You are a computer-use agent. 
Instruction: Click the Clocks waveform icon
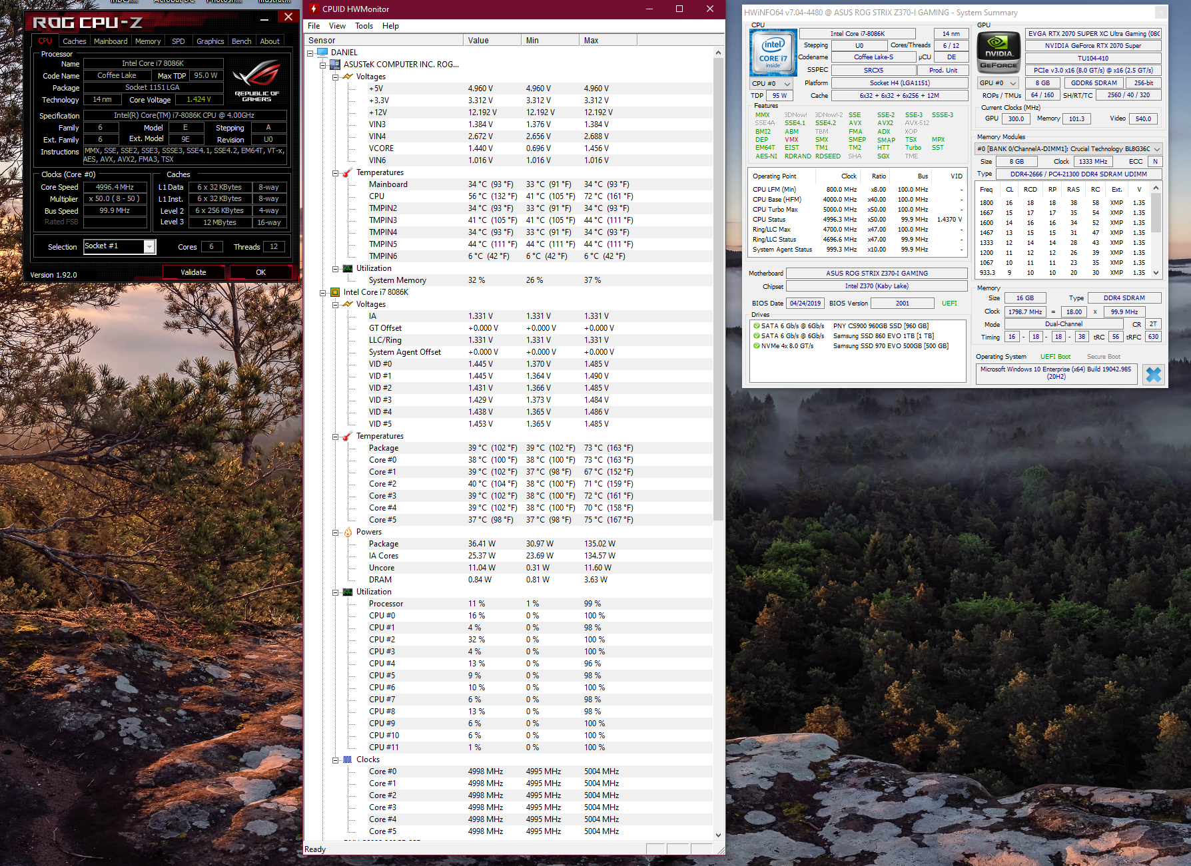[348, 759]
